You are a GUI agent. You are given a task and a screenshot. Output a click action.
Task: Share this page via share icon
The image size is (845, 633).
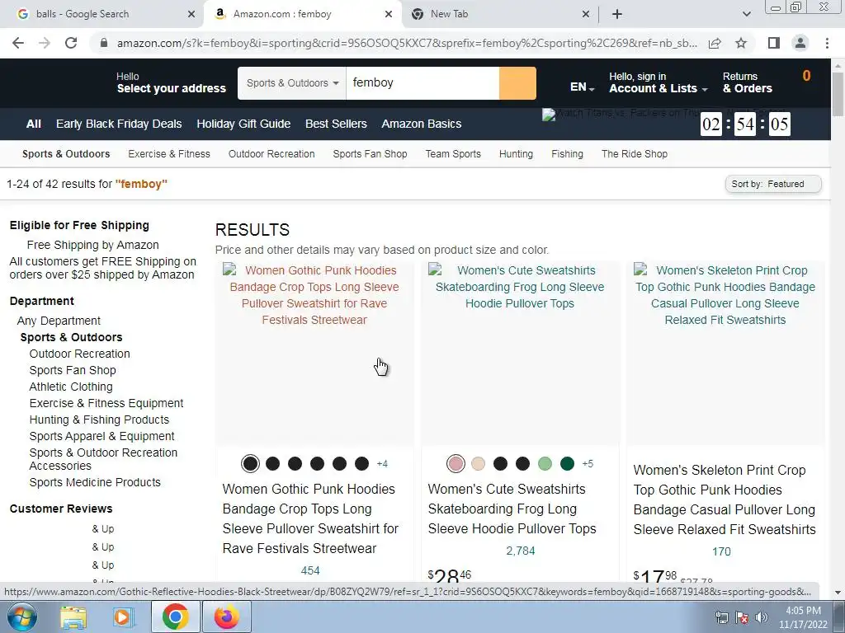tap(715, 43)
